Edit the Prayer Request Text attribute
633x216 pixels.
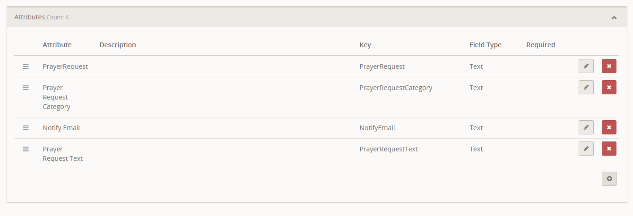pos(586,149)
